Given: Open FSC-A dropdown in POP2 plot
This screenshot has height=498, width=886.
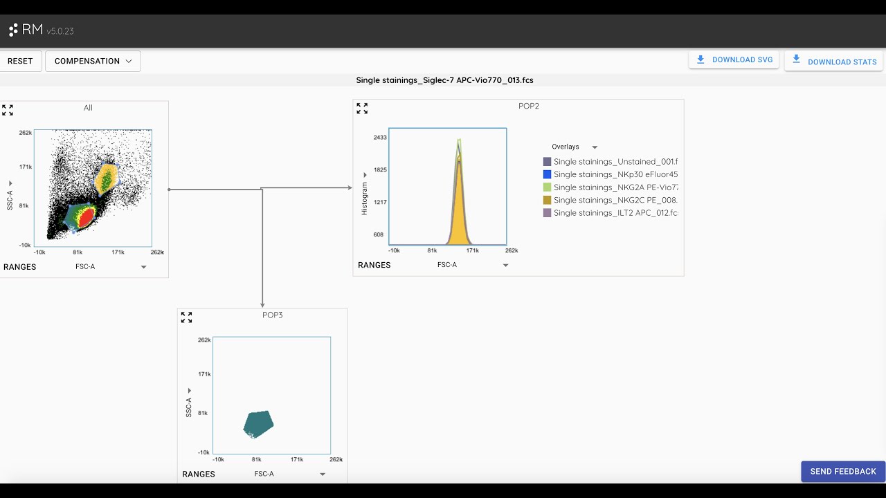Looking at the screenshot, I should pyautogui.click(x=473, y=265).
